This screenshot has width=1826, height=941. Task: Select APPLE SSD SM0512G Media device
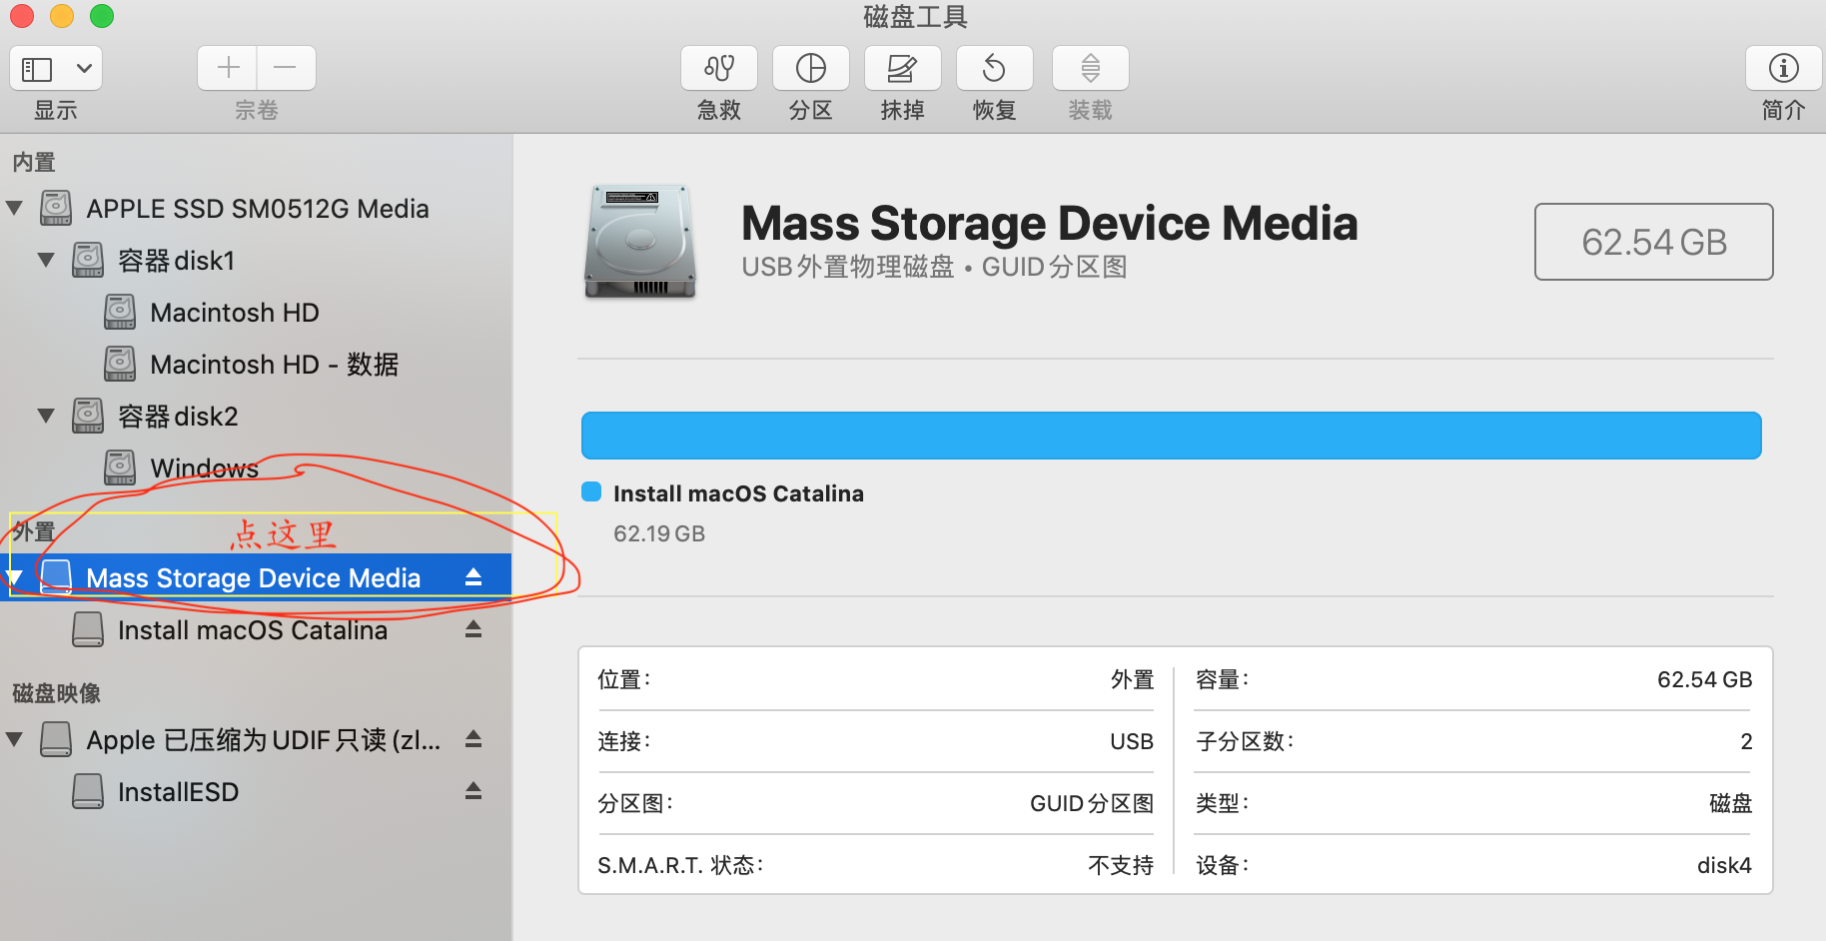click(x=258, y=208)
